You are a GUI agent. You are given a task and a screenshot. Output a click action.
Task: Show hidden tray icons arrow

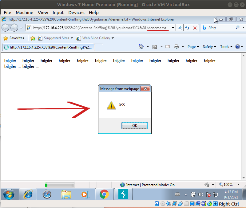[x=186, y=195]
